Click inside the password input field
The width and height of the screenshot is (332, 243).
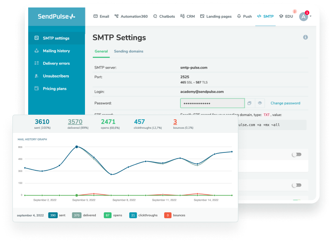(x=212, y=103)
